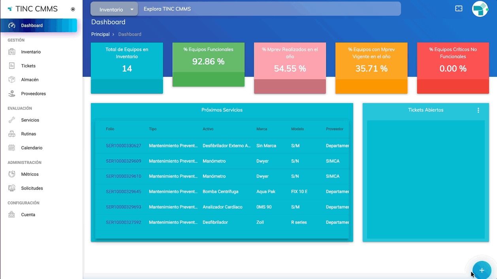This screenshot has width=497, height=279.
Task: Open the user profile avatar menu
Action: (480, 9)
